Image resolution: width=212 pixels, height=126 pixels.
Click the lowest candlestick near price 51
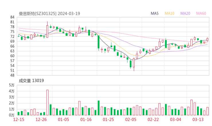pos(134,64)
